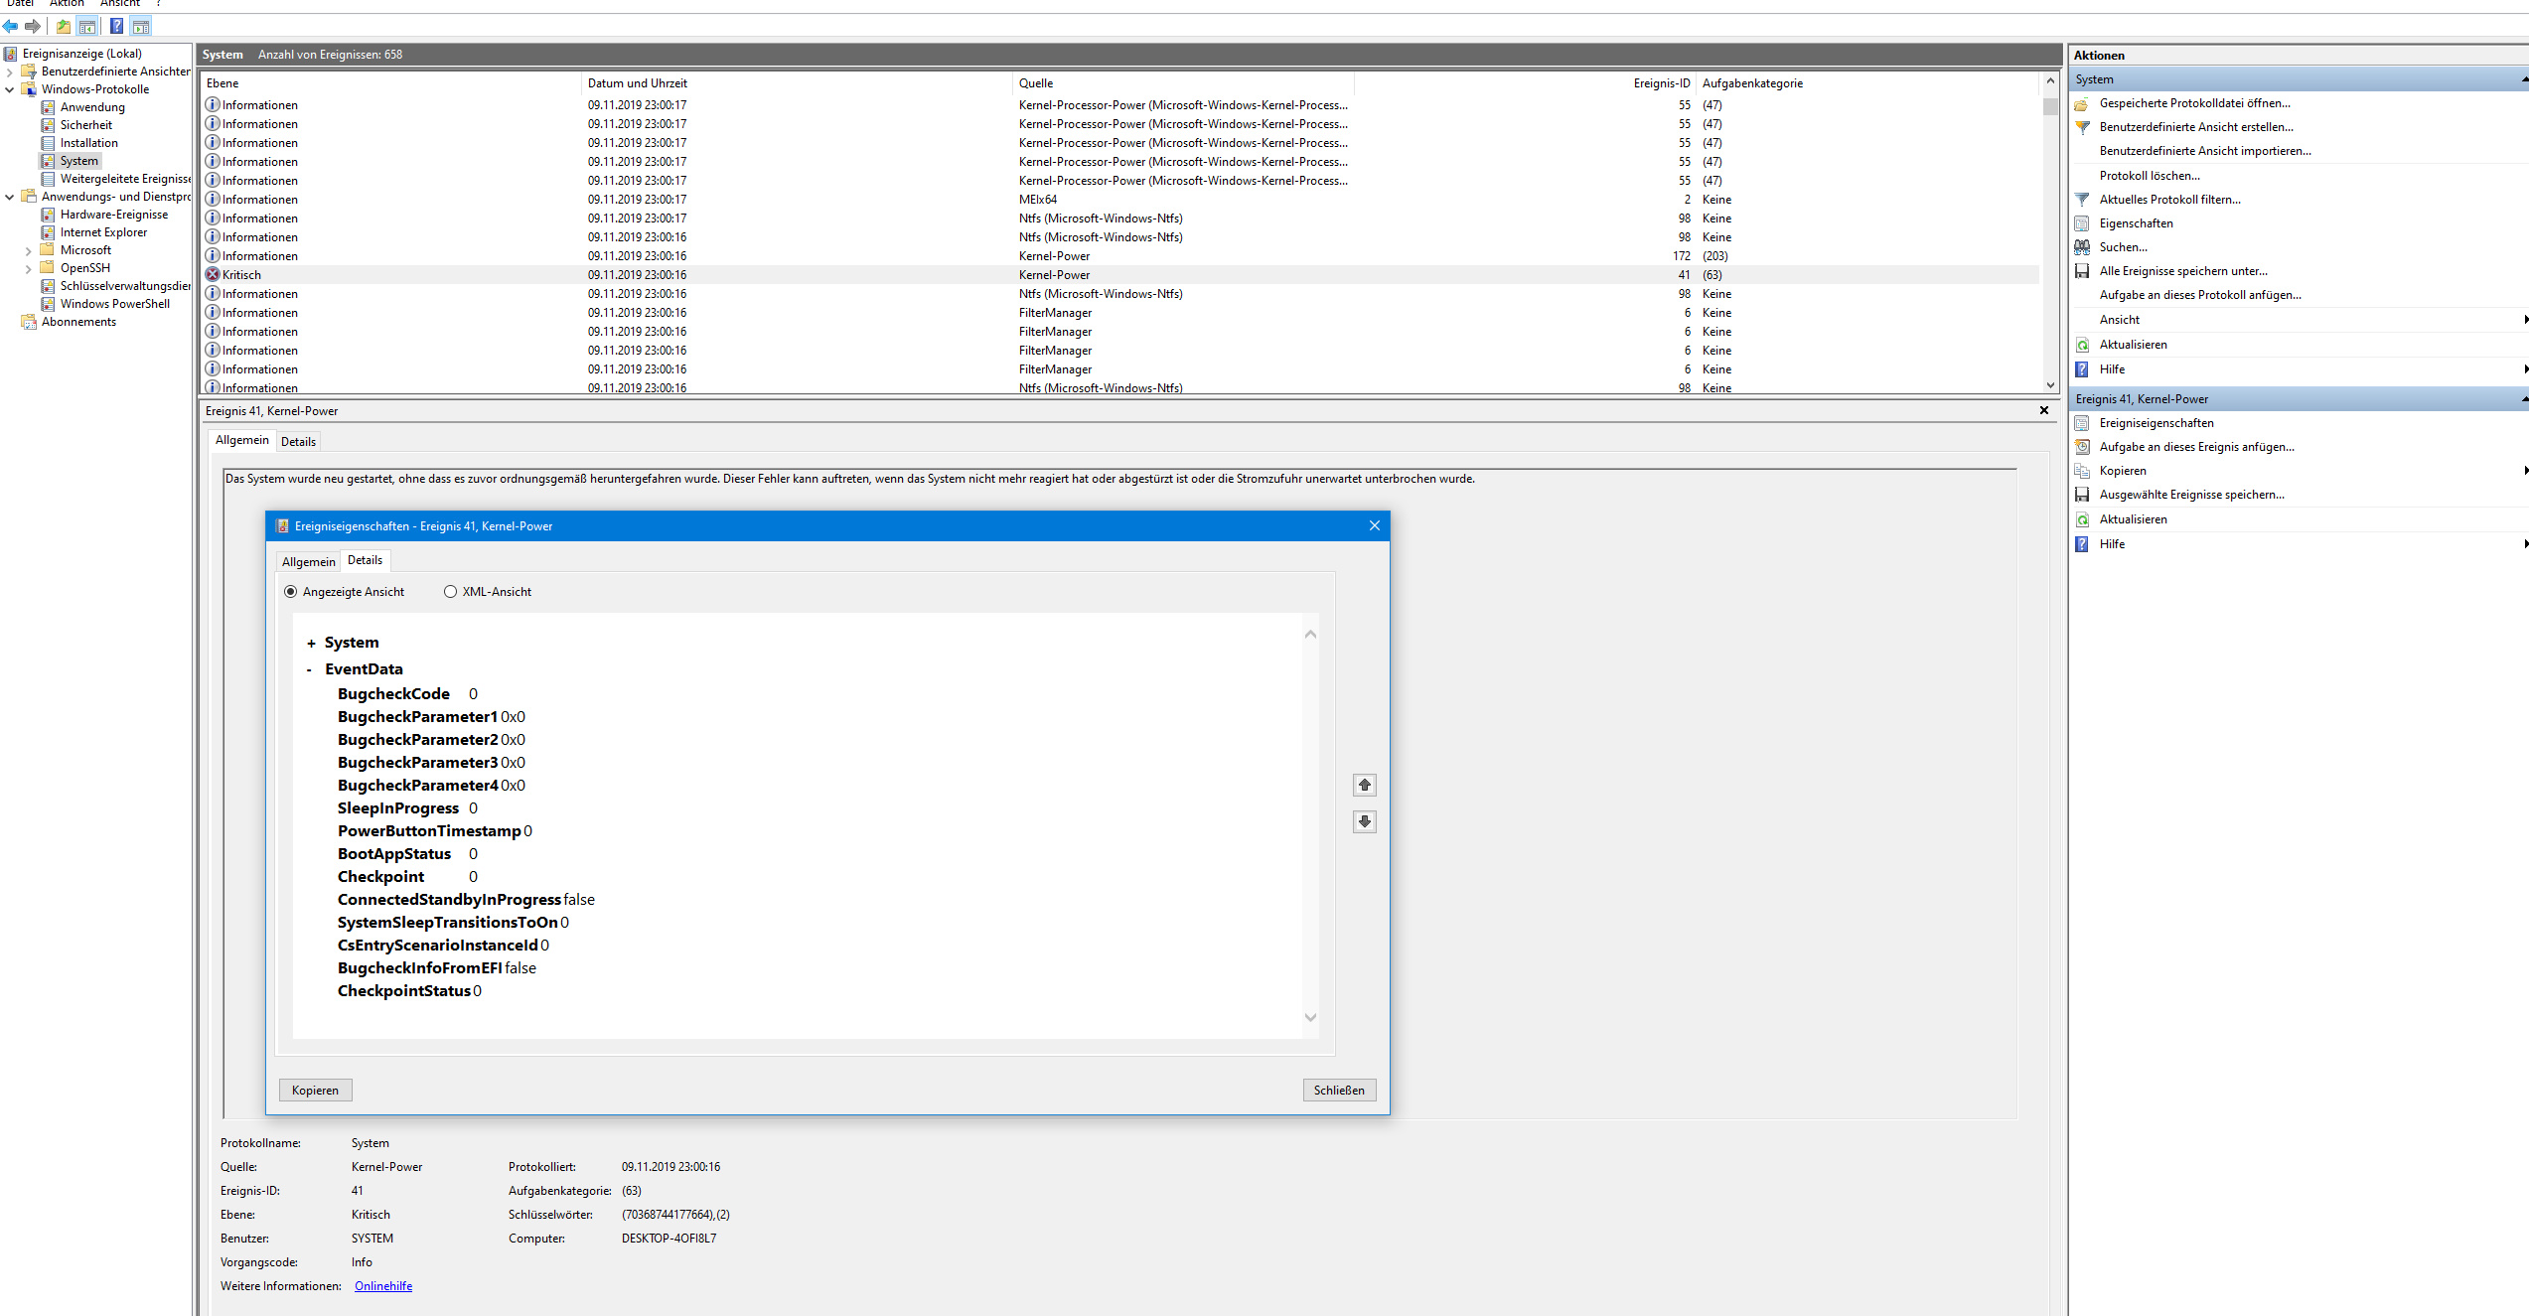Close the preview pane with X
The height and width of the screenshot is (1316, 2529).
(x=2044, y=410)
